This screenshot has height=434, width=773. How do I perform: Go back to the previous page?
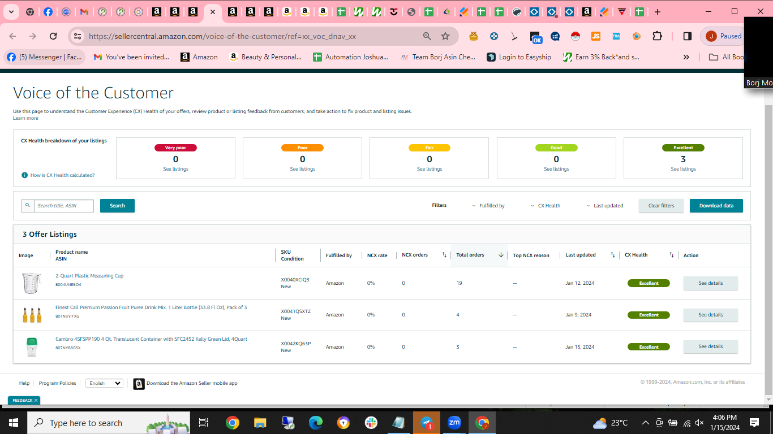tap(12, 36)
